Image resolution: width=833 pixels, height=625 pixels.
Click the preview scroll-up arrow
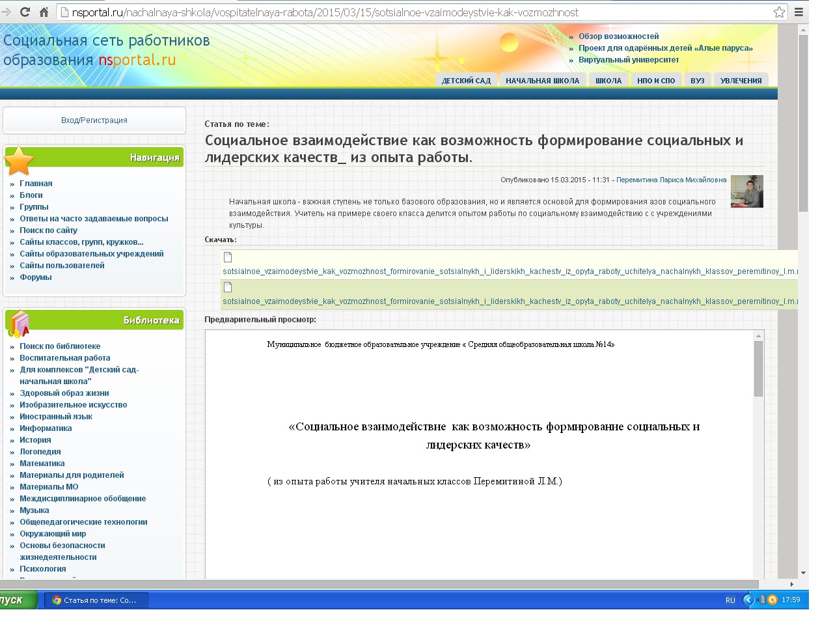[x=758, y=336]
